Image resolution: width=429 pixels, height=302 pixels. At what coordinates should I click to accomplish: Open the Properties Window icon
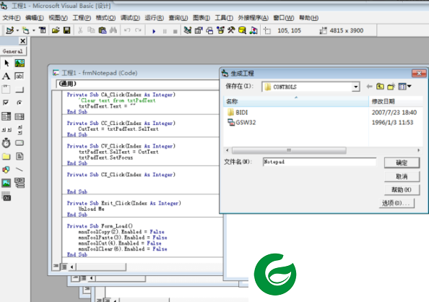click(x=199, y=30)
